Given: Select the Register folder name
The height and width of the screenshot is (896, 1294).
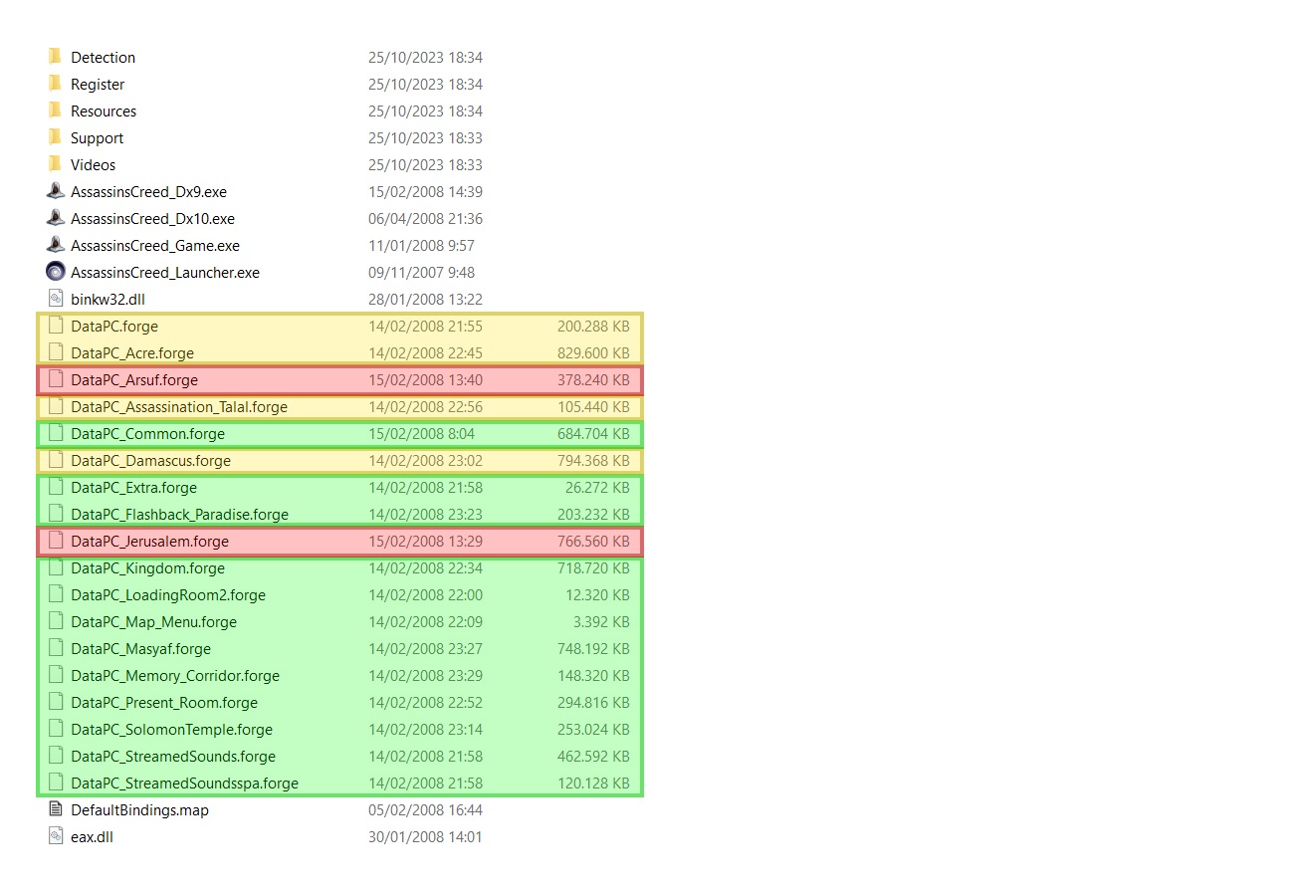Looking at the screenshot, I should [98, 85].
